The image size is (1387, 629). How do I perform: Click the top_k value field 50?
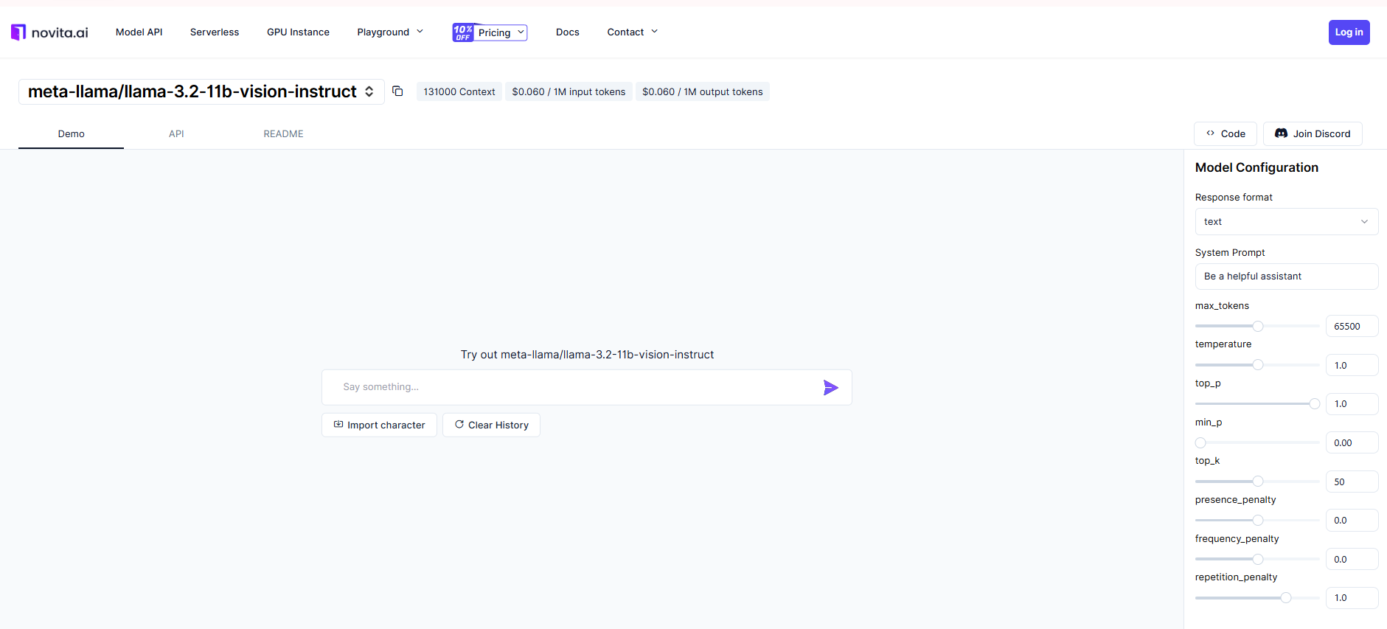[x=1352, y=482]
